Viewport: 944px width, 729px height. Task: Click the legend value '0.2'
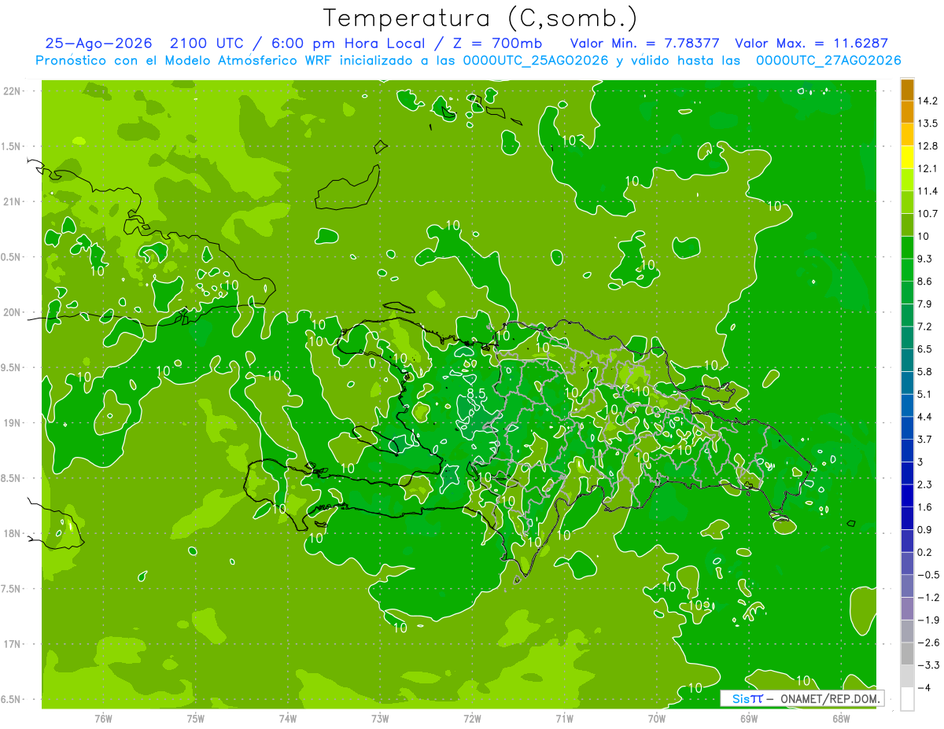tap(925, 552)
